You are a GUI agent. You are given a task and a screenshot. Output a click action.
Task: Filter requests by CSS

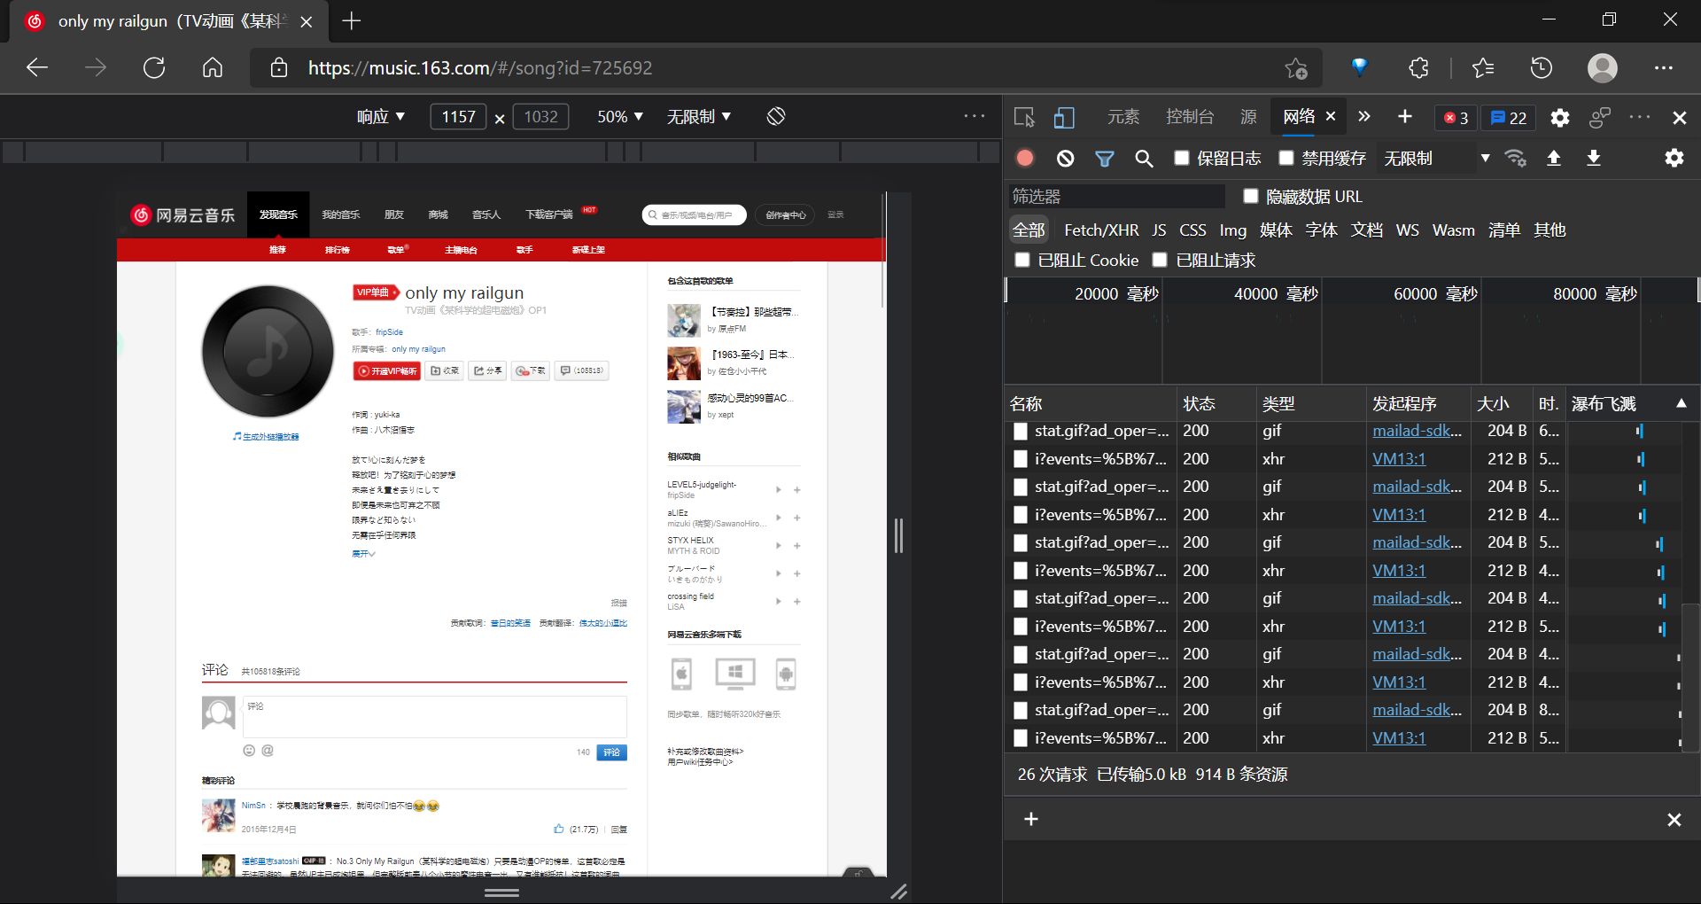click(1192, 230)
